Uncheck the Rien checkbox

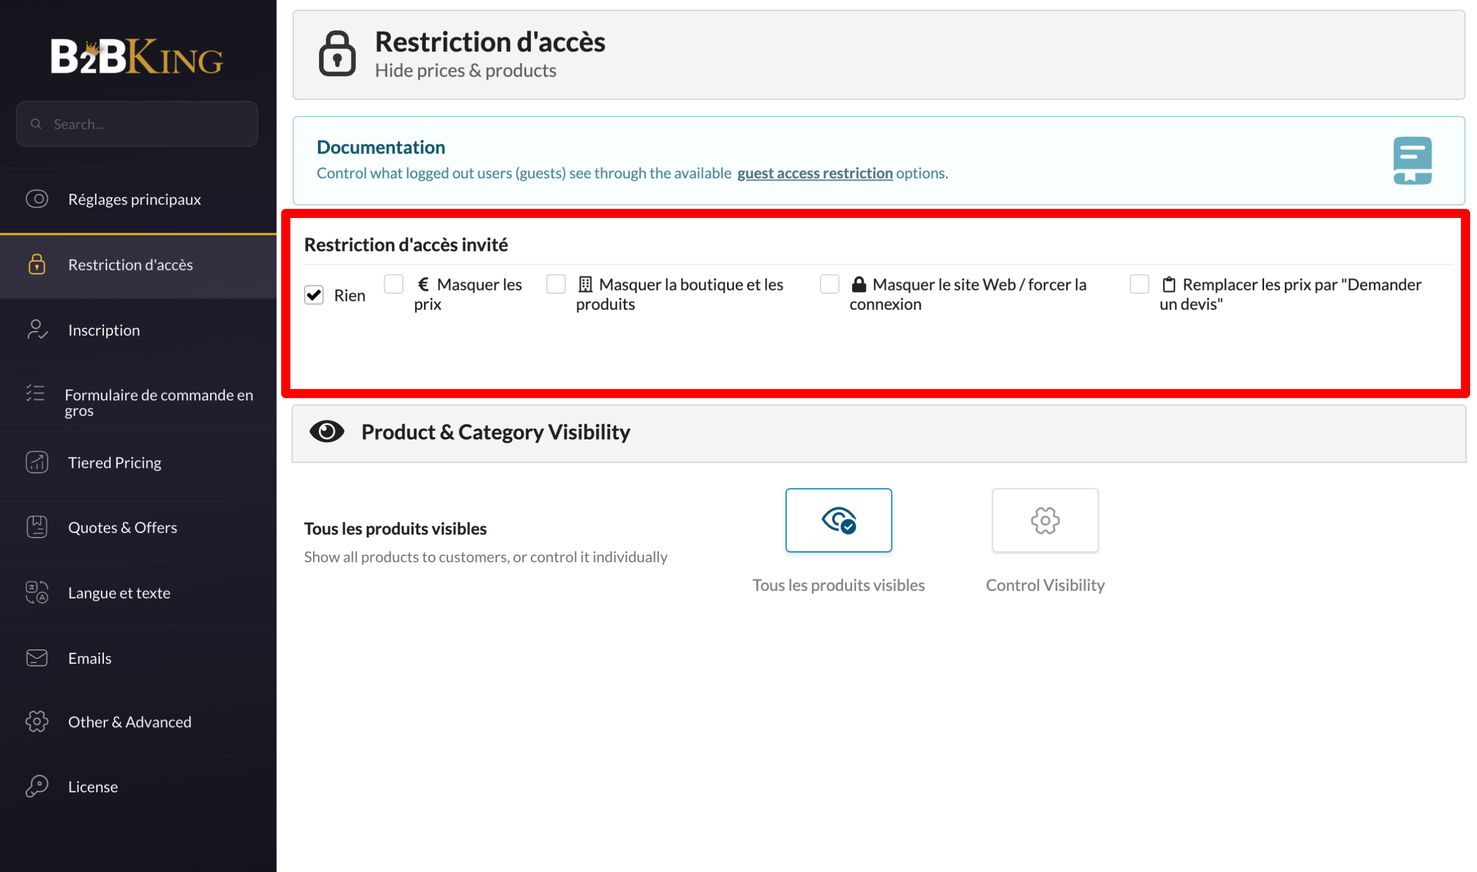pyautogui.click(x=314, y=294)
